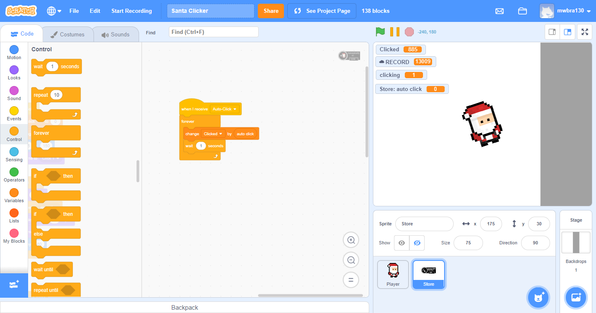Click the sprite Size field
Image resolution: width=596 pixels, height=313 pixels.
pos(468,243)
